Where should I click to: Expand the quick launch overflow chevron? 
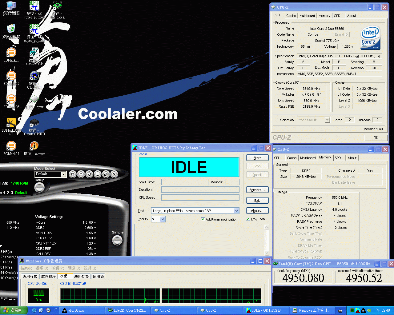(x=56, y=309)
